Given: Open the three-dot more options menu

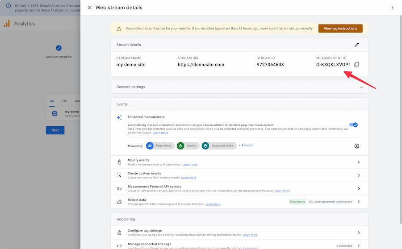Looking at the screenshot, I should (393, 8).
